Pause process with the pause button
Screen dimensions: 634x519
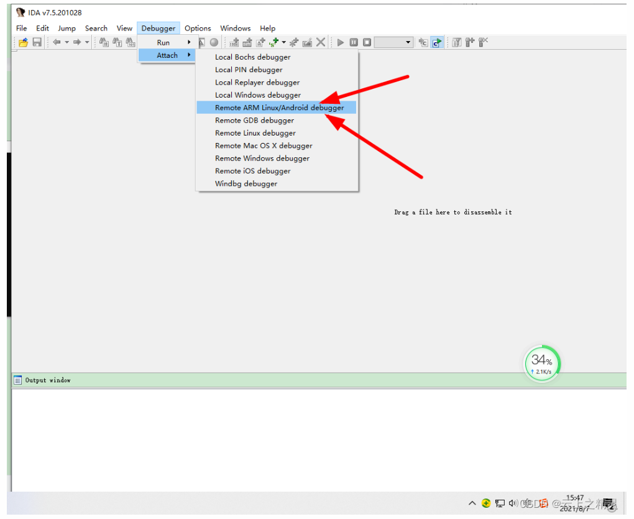(354, 42)
